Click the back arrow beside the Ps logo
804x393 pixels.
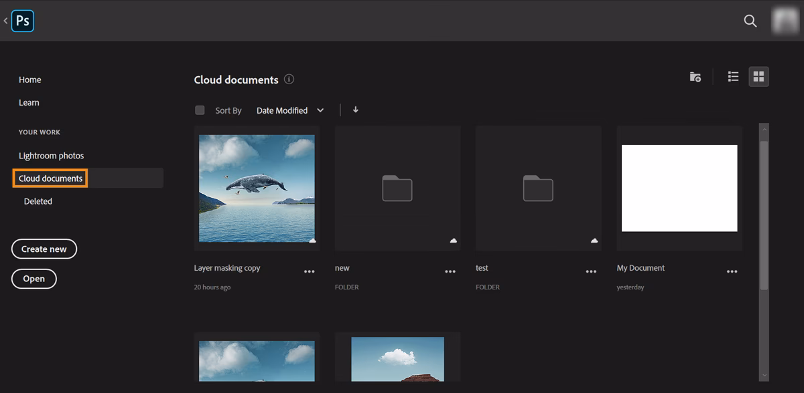pos(5,21)
